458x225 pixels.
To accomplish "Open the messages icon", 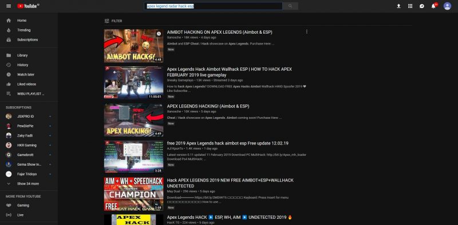I will pyautogui.click(x=422, y=6).
